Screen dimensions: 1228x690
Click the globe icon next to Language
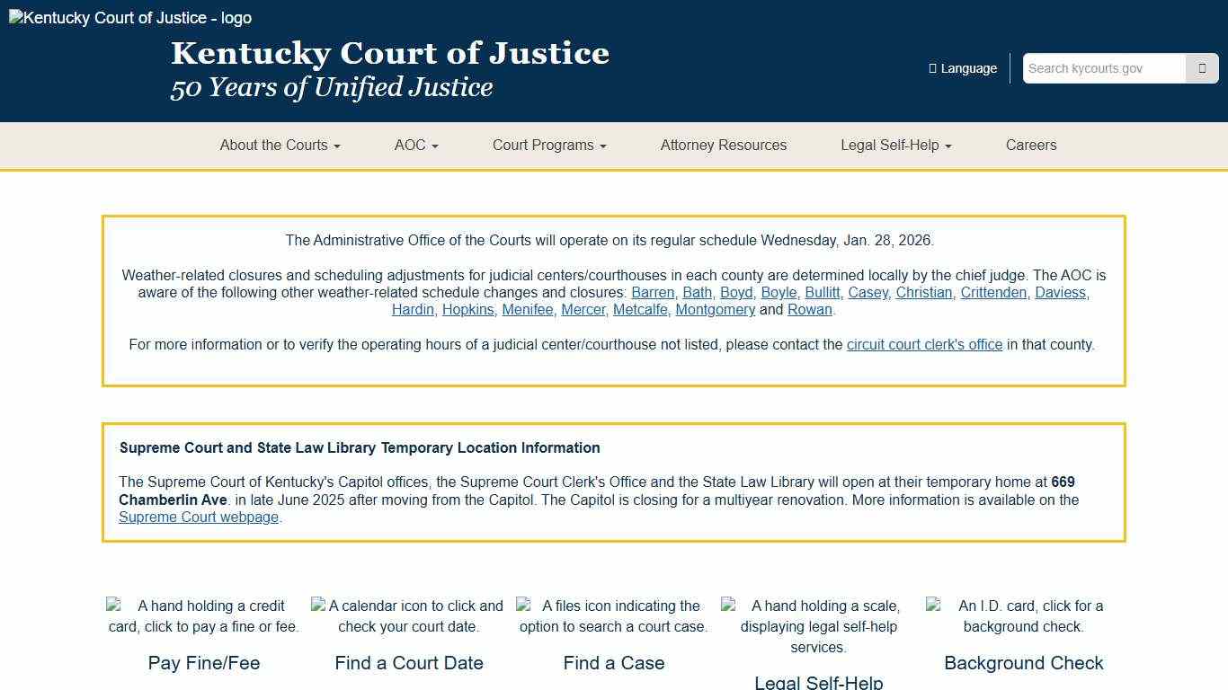[931, 67]
